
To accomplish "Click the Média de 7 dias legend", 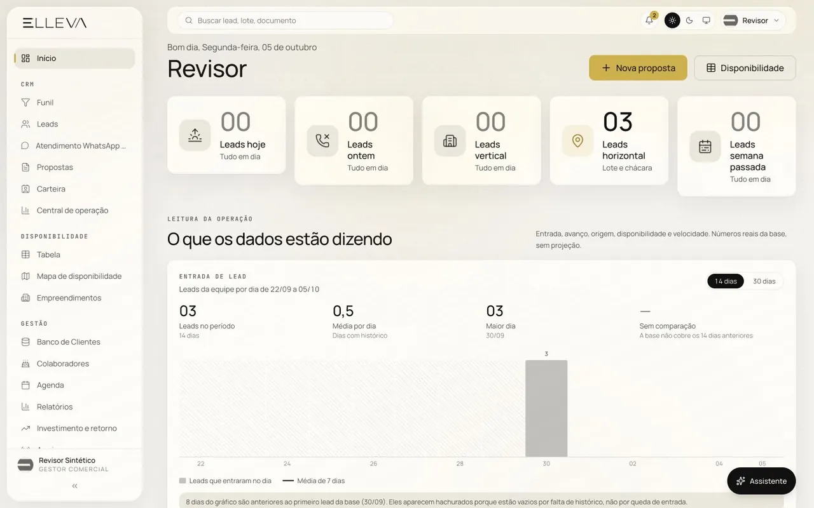I will click(314, 481).
